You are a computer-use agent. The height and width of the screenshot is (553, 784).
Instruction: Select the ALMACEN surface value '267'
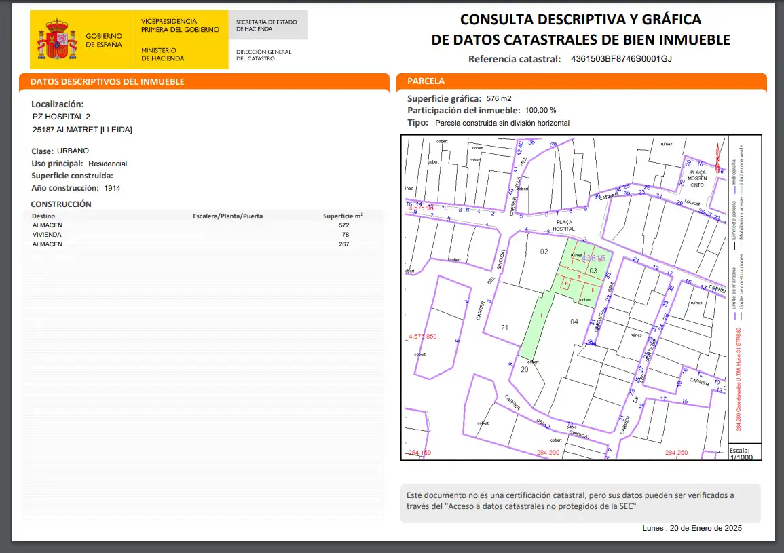tap(344, 244)
